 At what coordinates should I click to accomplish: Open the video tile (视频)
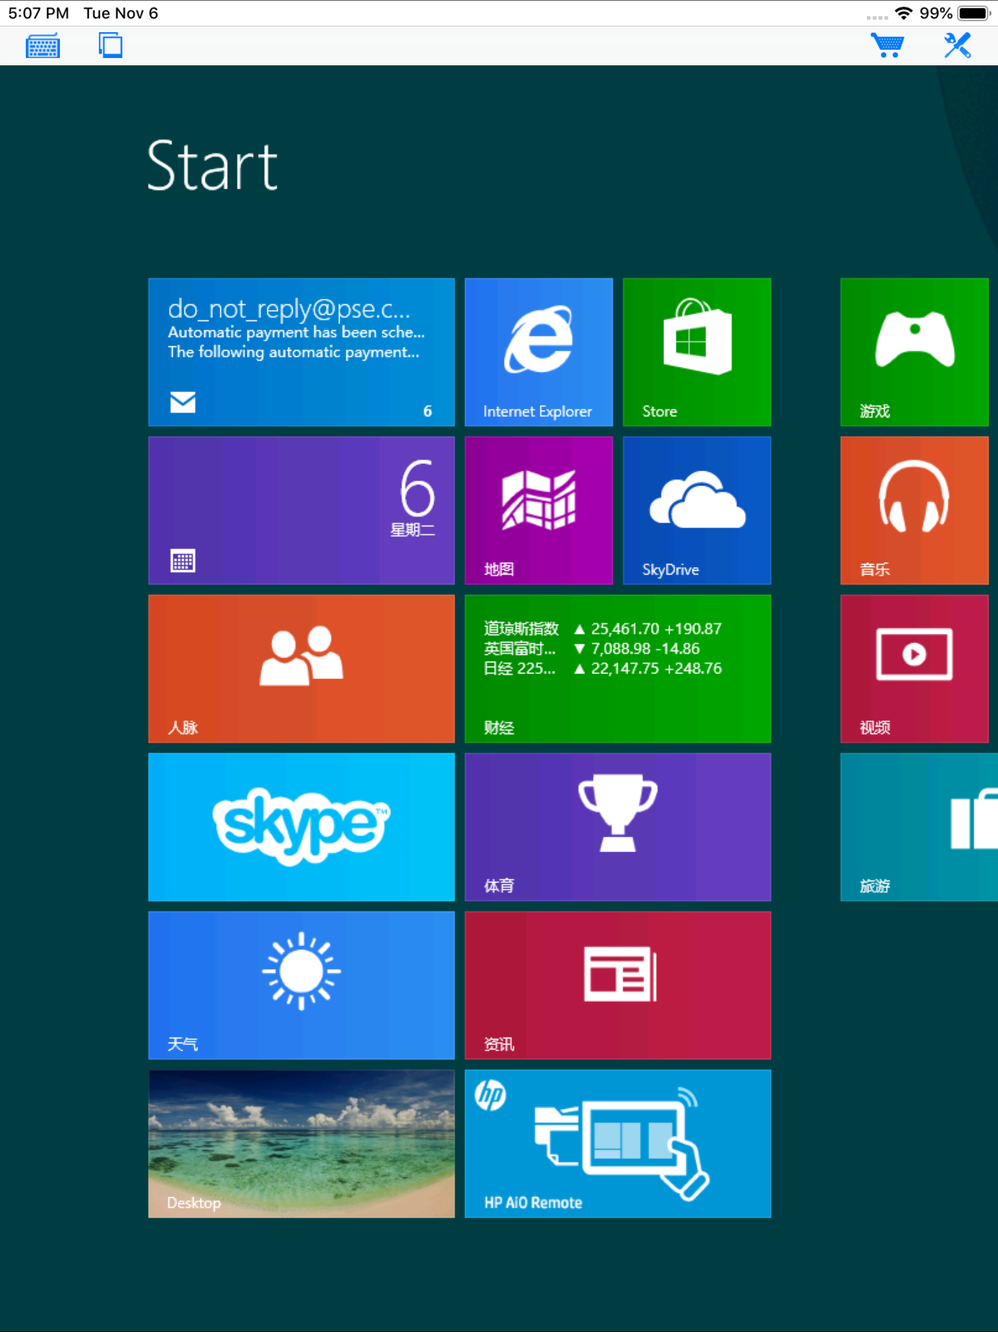(914, 668)
